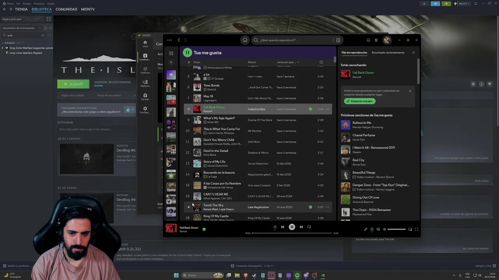
Task: Open the TIENDA tab in Steam
Action: pos(21,9)
